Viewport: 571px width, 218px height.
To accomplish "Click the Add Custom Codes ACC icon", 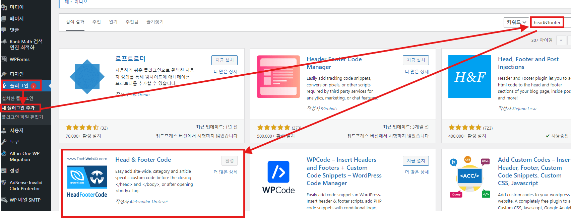I will point(470,177).
